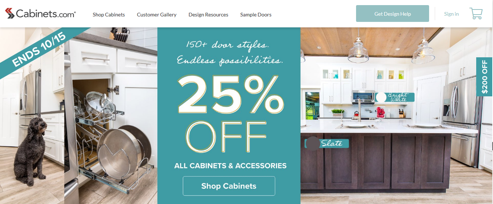Viewport: 493px width, 204px height.
Task: Click the dog sitting in kitchen photo
Action: pyautogui.click(x=32, y=115)
